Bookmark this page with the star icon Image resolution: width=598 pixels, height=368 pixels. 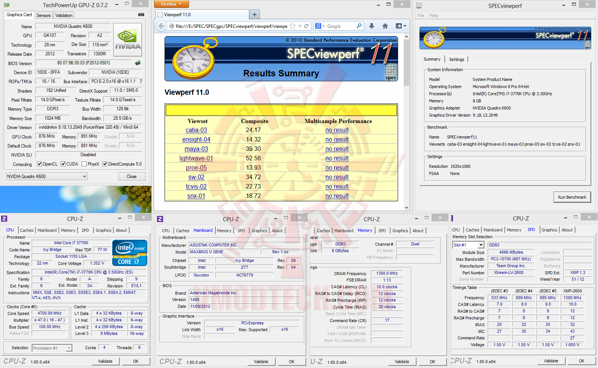pos(293,26)
